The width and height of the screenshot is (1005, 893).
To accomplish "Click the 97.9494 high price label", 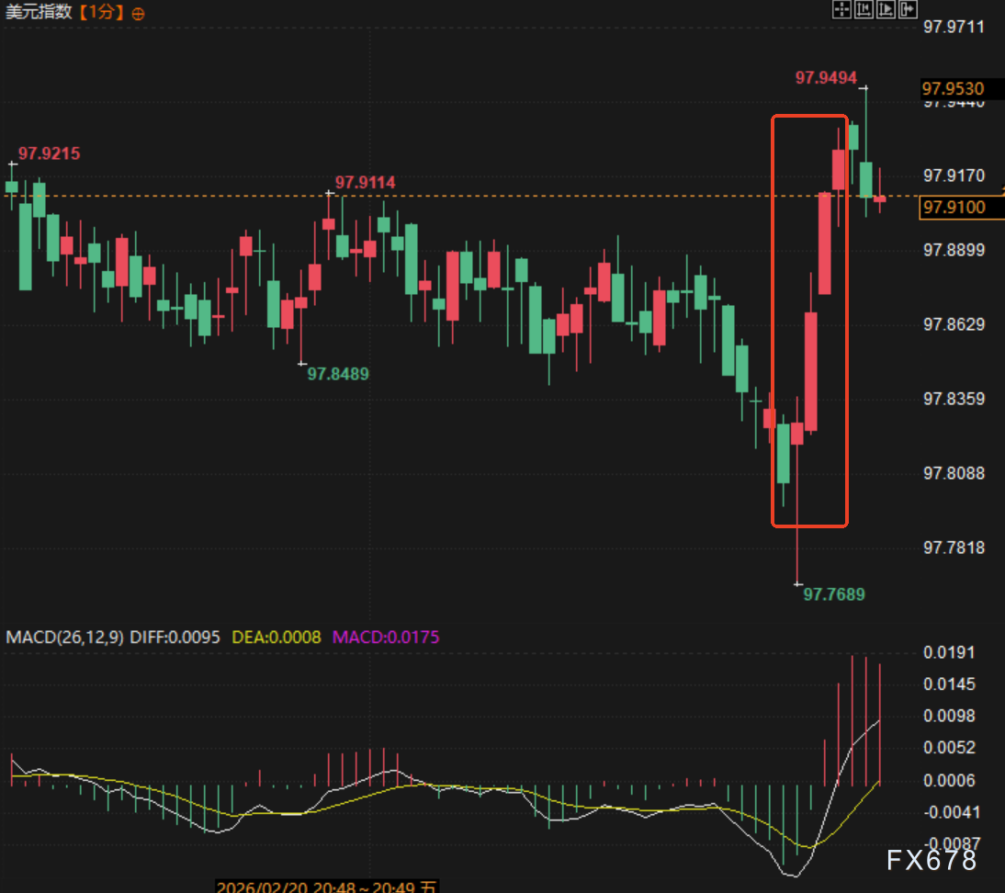I will [x=826, y=77].
